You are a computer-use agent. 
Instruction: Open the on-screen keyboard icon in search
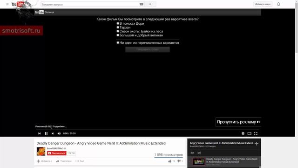[x=142, y=4]
